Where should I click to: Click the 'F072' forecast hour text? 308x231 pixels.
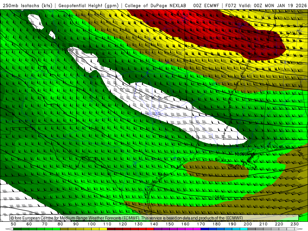click(x=231, y=5)
